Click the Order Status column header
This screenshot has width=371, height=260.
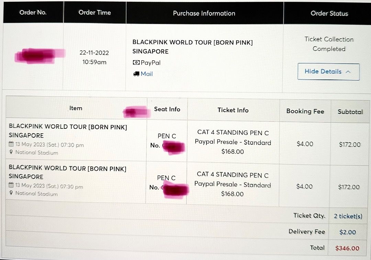click(329, 13)
